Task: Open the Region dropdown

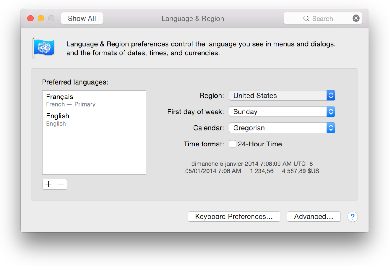Action: (331, 96)
